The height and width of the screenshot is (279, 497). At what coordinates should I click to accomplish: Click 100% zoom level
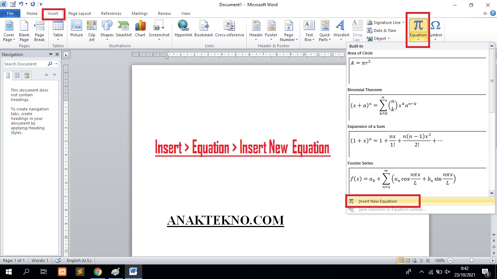click(x=440, y=260)
